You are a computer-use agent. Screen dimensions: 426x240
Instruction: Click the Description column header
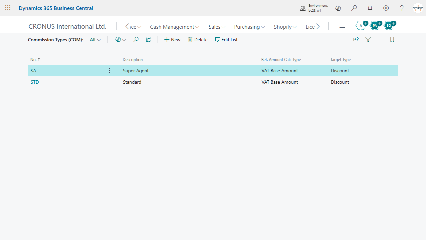pyautogui.click(x=133, y=60)
